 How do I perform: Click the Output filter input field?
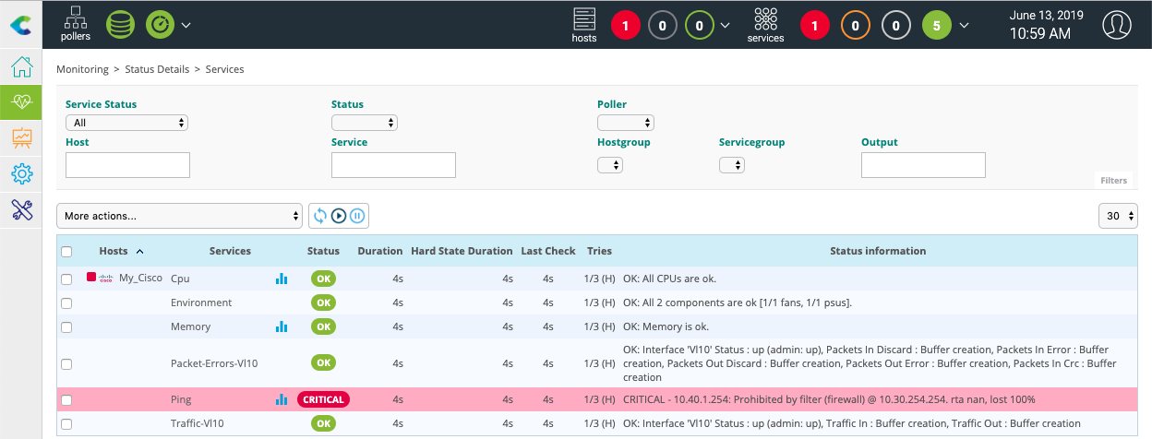pos(923,165)
